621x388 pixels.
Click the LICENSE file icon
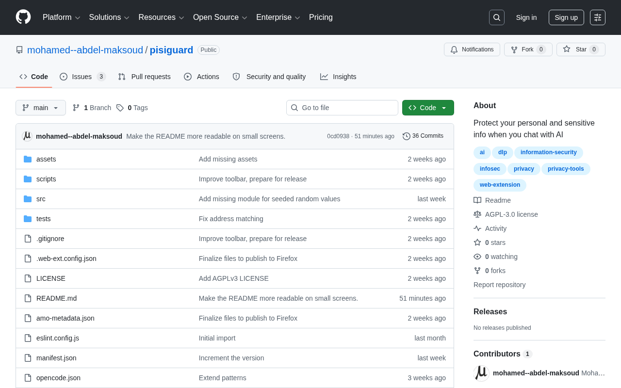28,278
